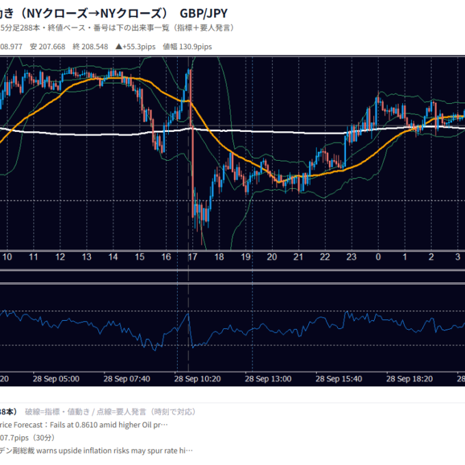This screenshot has width=465, height=465.
Task: Click the 28 Sep 13:00 time label
Action: pyautogui.click(x=268, y=379)
